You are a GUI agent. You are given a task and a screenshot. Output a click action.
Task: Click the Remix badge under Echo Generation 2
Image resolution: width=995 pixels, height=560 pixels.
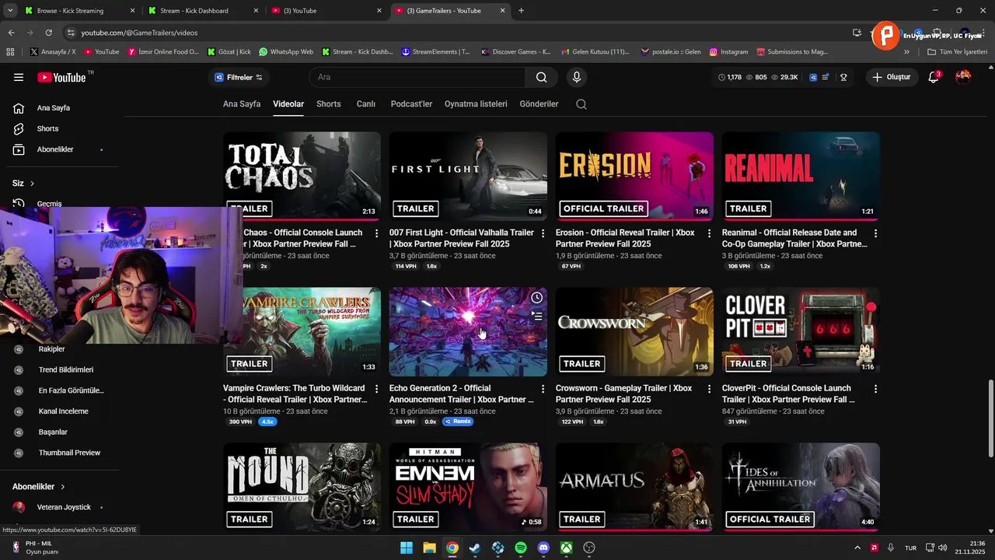[458, 422]
